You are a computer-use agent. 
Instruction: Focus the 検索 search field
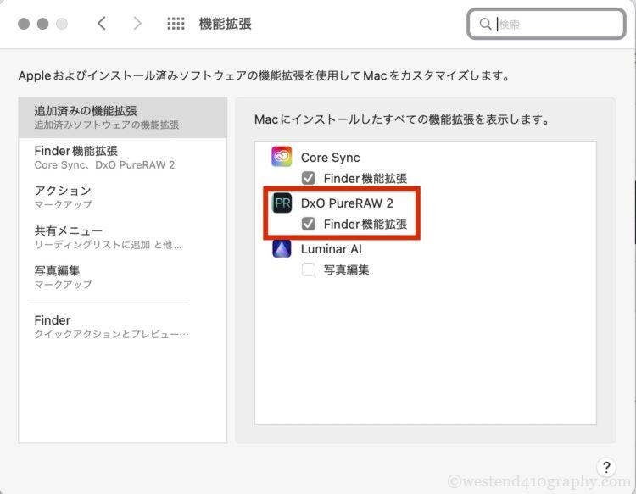pyautogui.click(x=546, y=24)
